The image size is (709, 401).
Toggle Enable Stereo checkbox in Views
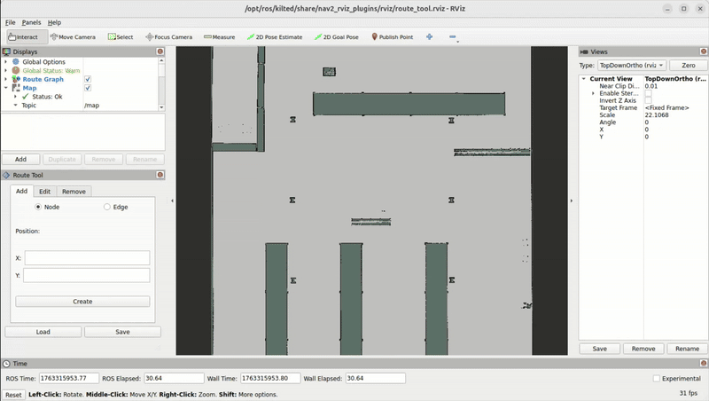click(648, 93)
